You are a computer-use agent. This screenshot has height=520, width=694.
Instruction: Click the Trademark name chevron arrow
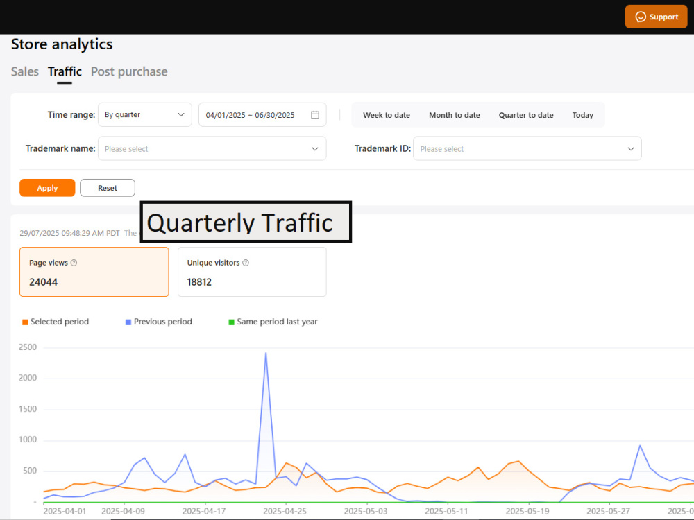tap(314, 149)
